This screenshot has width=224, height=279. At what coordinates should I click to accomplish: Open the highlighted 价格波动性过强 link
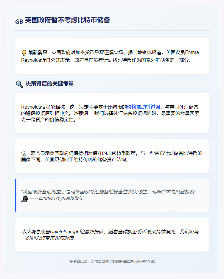pos(144,107)
